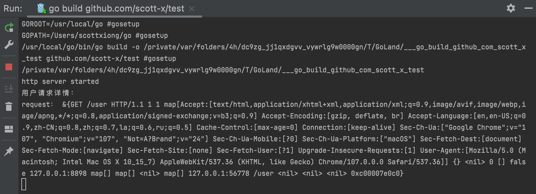Viewport: 536px width, 194px height.
Task: Click the Restore Layout icon
Action: point(9,129)
